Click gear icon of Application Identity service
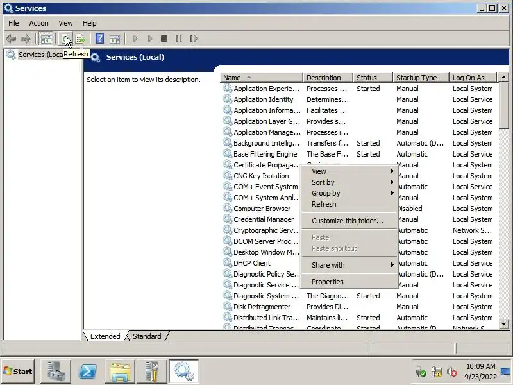This screenshot has height=385, width=513. coord(228,99)
